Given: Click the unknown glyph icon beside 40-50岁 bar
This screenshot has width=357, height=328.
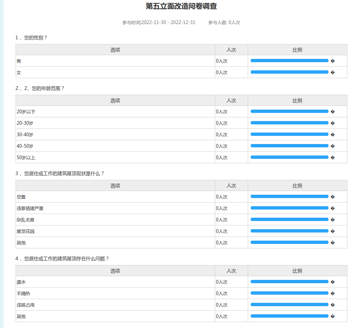Looking at the screenshot, I should coord(333,146).
